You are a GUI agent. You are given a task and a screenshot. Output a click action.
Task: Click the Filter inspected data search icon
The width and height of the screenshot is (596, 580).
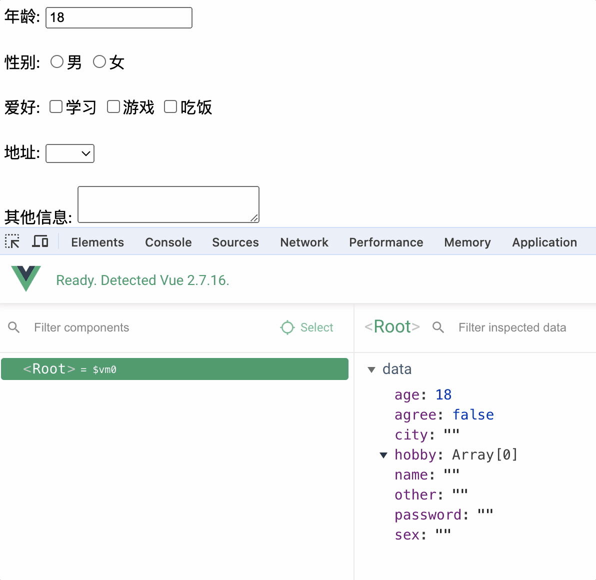coord(438,327)
